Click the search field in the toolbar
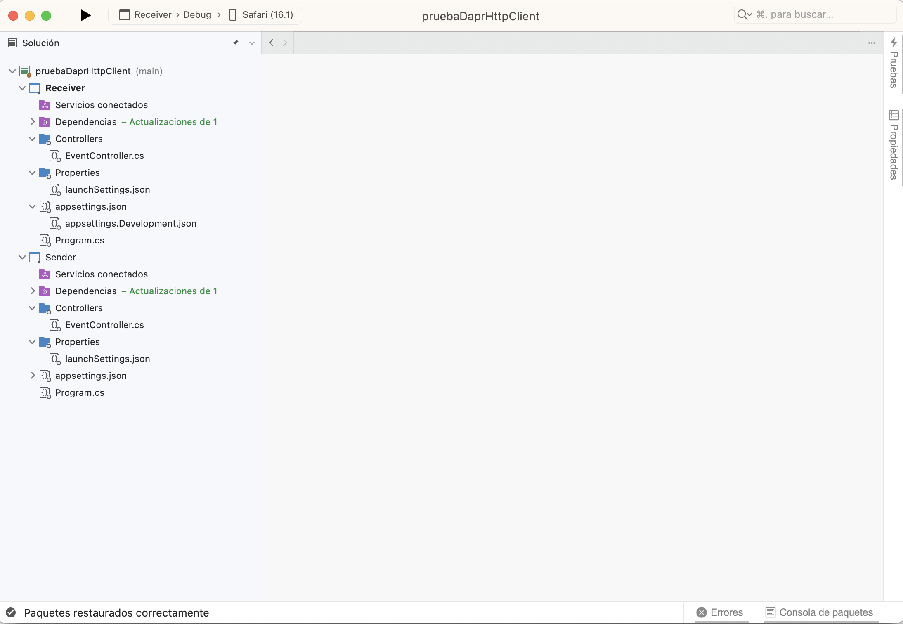The width and height of the screenshot is (903, 624). (x=815, y=14)
